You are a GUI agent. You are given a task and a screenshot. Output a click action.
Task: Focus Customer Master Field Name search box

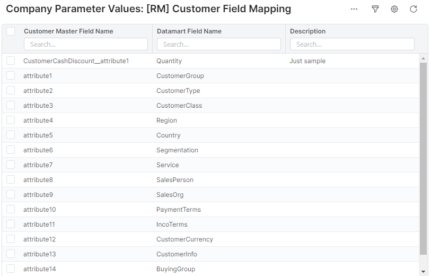85,44
